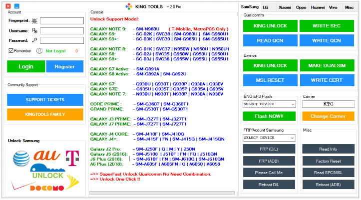Click the yellow Sprint logo
This screenshot has height=200, width=361.
pos(72,182)
